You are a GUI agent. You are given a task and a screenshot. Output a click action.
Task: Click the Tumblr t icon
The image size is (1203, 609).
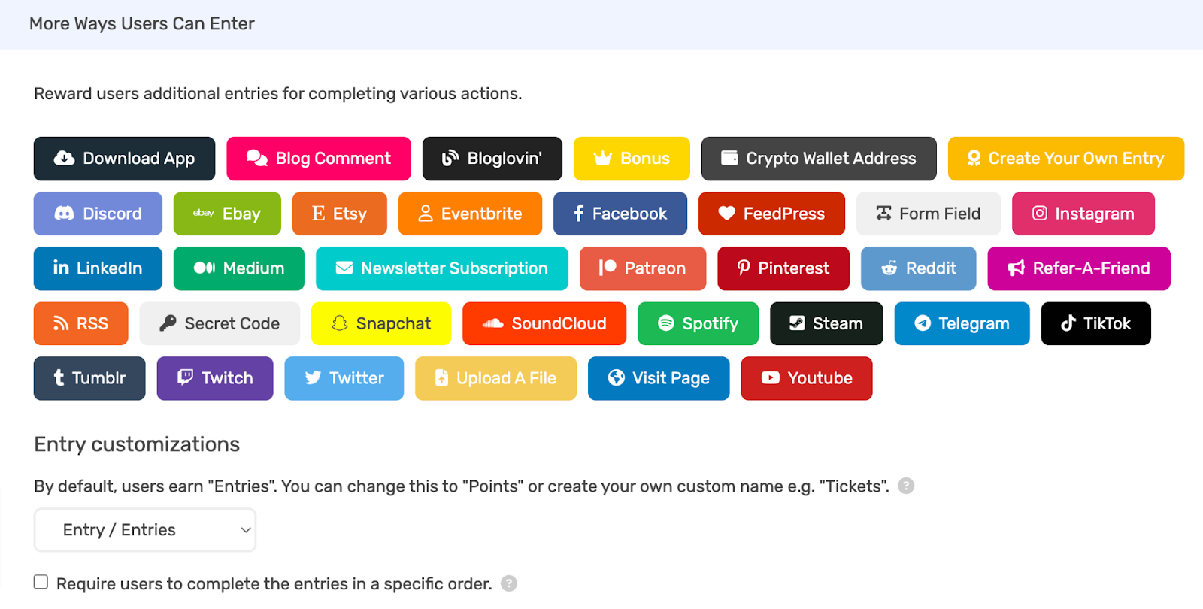tap(59, 378)
